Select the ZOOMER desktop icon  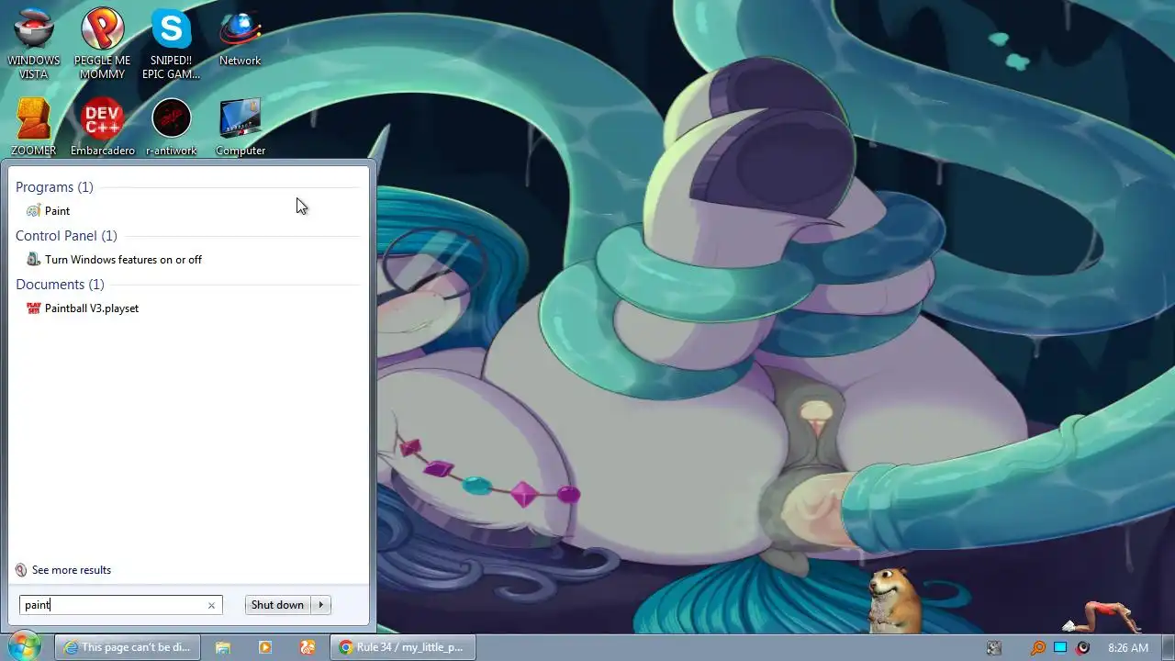click(x=33, y=127)
